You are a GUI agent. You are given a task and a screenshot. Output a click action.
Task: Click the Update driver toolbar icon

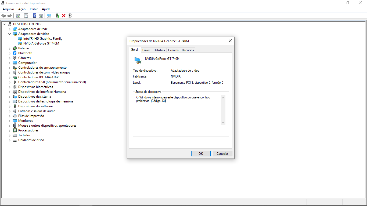(57, 16)
